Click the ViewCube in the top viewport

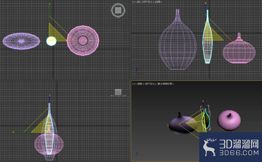[x=118, y=10]
